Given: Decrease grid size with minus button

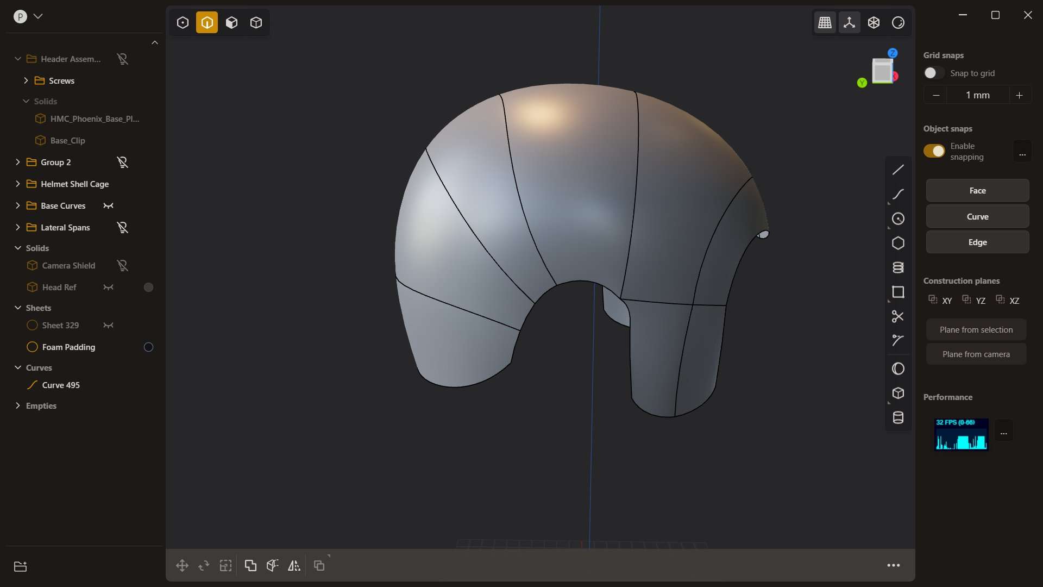Looking at the screenshot, I should point(935,95).
